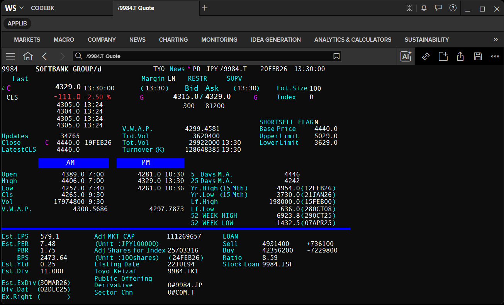
Task: Click the Listing Date value 22JUL94
Action: 181,264
